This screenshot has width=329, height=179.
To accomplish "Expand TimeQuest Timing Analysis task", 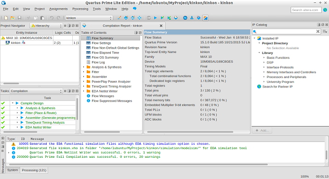I will pos(17,122).
